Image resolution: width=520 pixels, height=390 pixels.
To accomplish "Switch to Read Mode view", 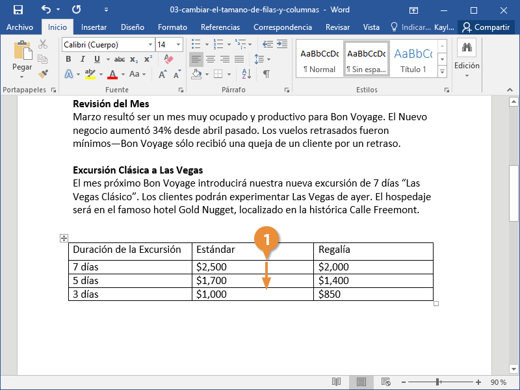I will (x=336, y=382).
